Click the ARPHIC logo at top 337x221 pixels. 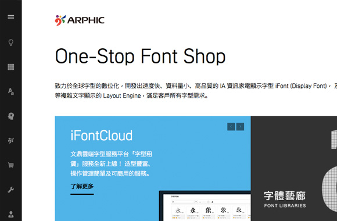80,20
